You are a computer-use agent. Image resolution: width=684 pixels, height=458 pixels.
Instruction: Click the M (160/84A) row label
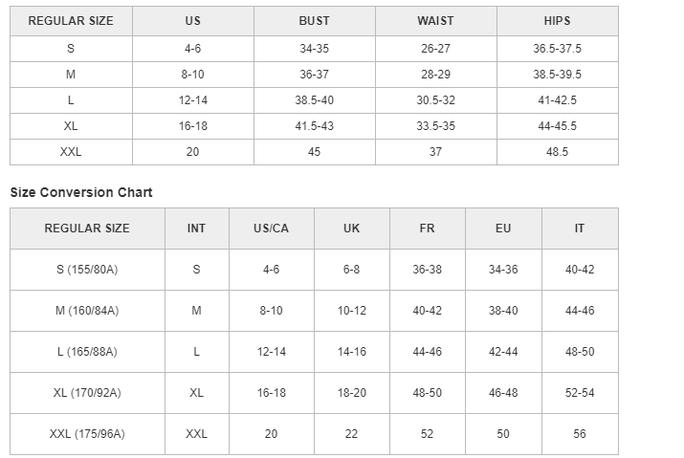(87, 311)
